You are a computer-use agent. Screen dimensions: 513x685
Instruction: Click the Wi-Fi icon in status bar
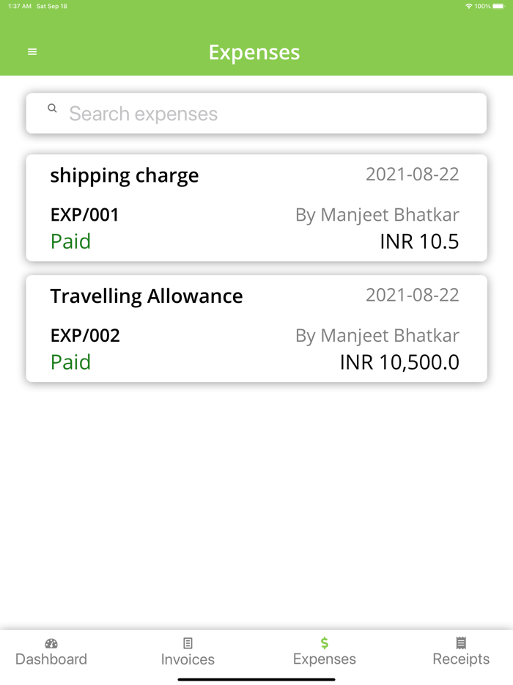tap(470, 5)
